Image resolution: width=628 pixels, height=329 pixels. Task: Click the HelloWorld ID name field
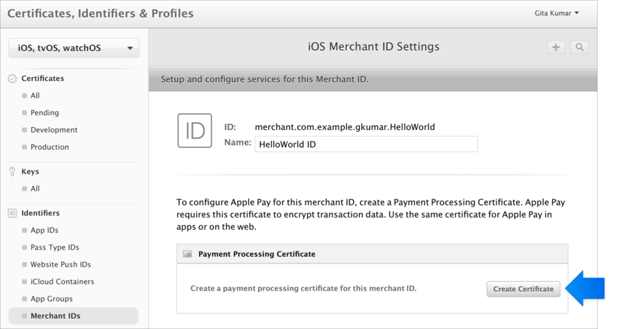click(366, 144)
